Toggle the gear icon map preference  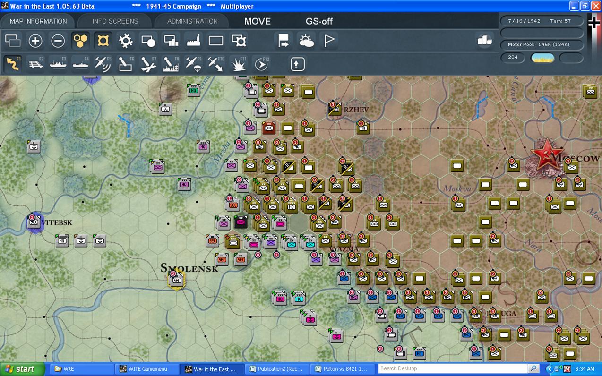pos(126,41)
